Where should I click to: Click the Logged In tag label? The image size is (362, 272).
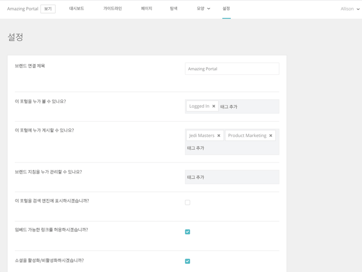pos(199,106)
